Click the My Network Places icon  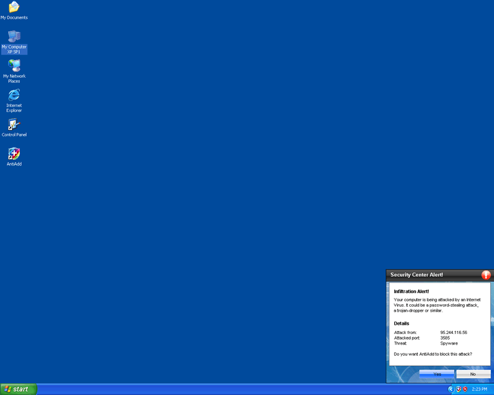click(14, 66)
